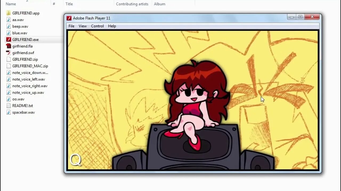Open the Control menu in Flash Player
The image size is (341, 191).
tap(97, 26)
